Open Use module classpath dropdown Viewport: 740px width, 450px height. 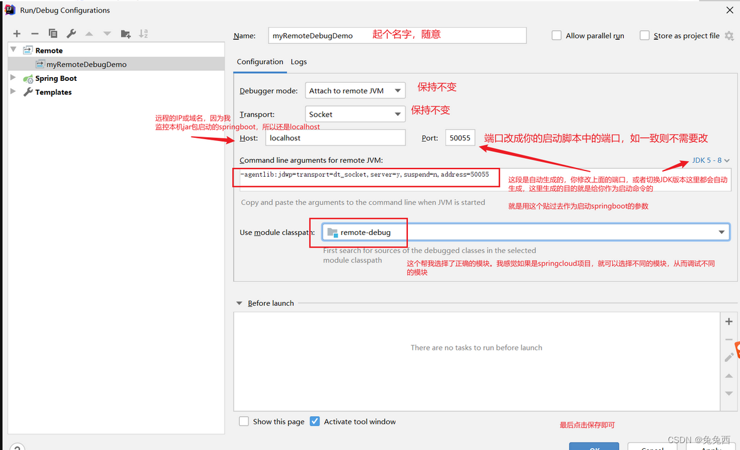(526, 232)
